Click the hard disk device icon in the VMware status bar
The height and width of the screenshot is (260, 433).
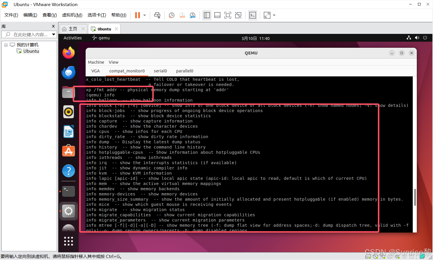(368, 256)
